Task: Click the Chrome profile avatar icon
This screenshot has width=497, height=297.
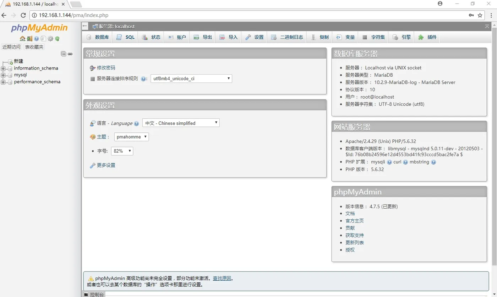Action: (440, 4)
